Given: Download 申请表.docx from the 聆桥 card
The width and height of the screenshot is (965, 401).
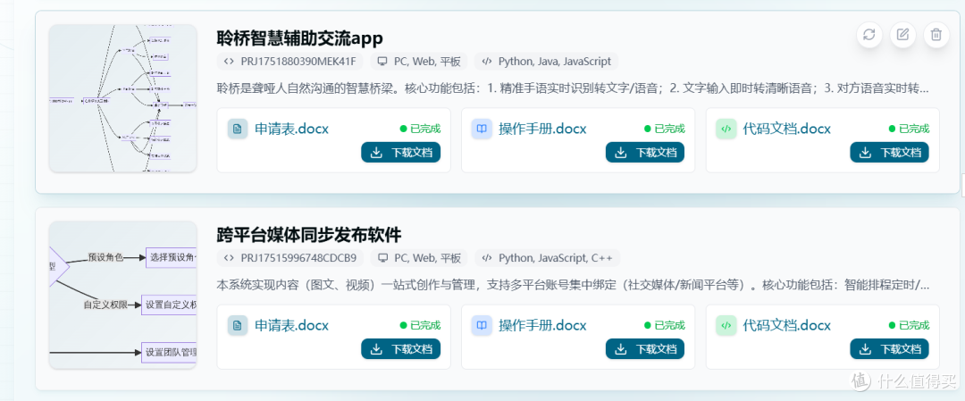Looking at the screenshot, I should pyautogui.click(x=400, y=153).
